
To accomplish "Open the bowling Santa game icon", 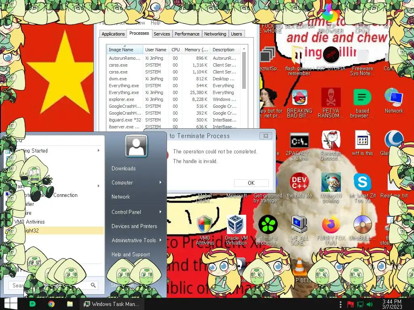I will pyautogui.click(x=331, y=182).
